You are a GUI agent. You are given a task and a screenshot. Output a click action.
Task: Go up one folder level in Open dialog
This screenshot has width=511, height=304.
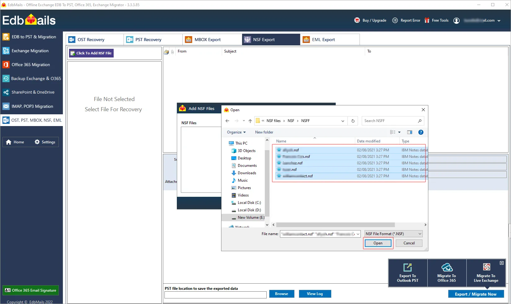(x=250, y=121)
